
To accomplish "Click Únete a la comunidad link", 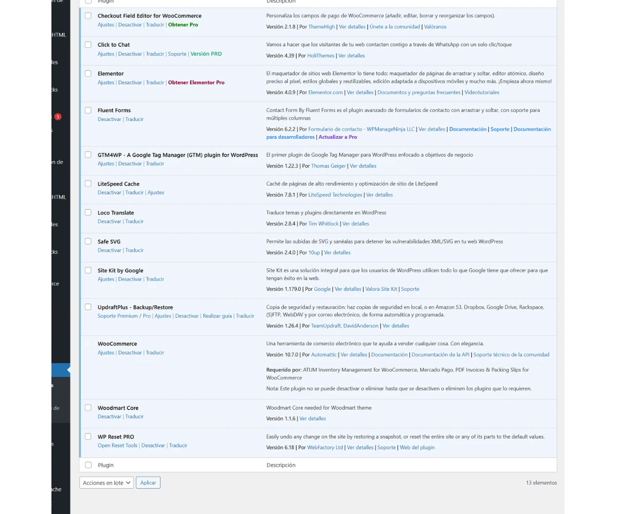I will tap(396, 27).
